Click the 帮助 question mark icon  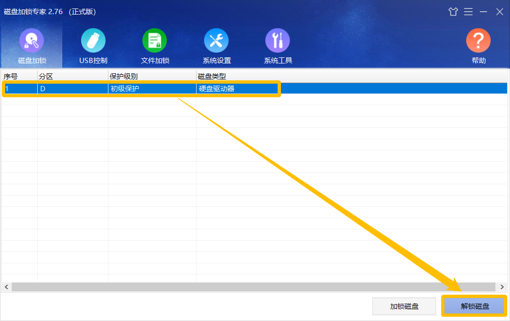pos(478,40)
